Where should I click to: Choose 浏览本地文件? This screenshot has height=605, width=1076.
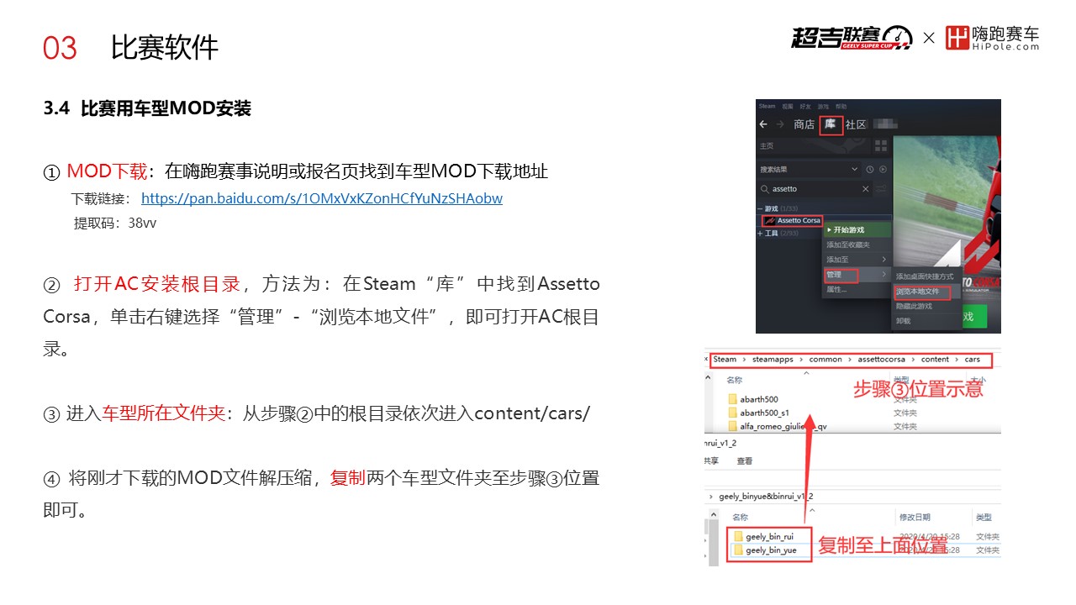click(927, 292)
